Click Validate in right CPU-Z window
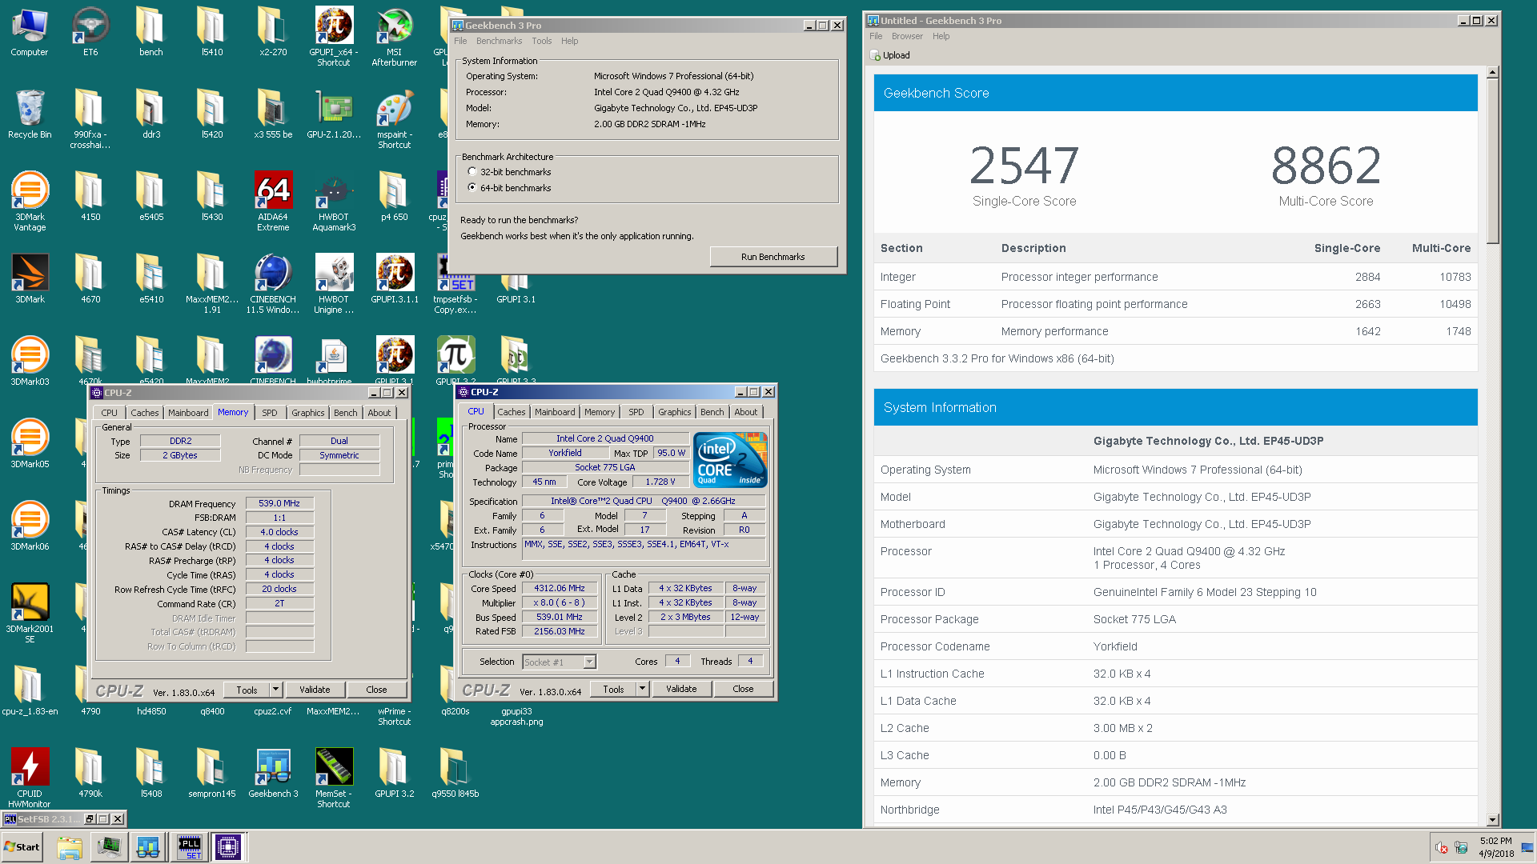Image resolution: width=1537 pixels, height=864 pixels. click(x=681, y=689)
